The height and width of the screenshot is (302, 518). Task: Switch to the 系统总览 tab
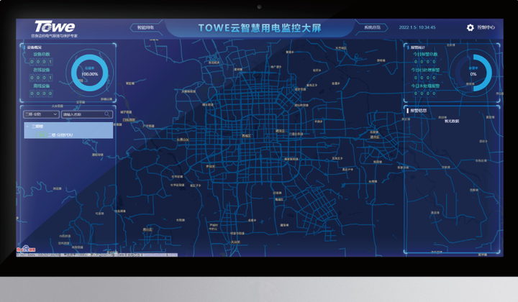[373, 27]
